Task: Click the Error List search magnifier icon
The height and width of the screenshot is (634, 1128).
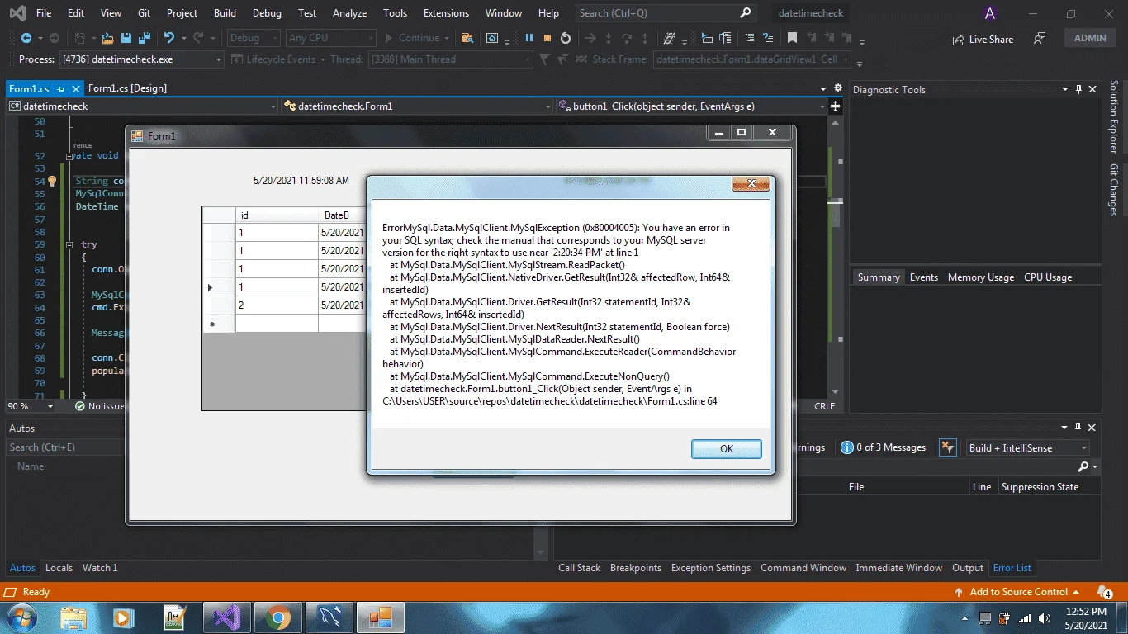Action: (1083, 466)
